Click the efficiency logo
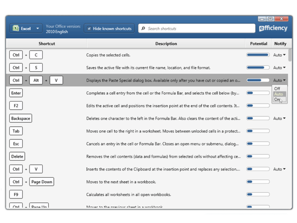The width and height of the screenshot is (297, 223). point(273,28)
